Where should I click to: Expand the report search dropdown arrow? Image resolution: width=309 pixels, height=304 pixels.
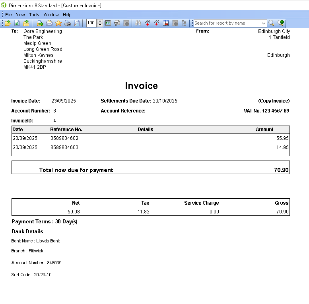tap(263, 23)
